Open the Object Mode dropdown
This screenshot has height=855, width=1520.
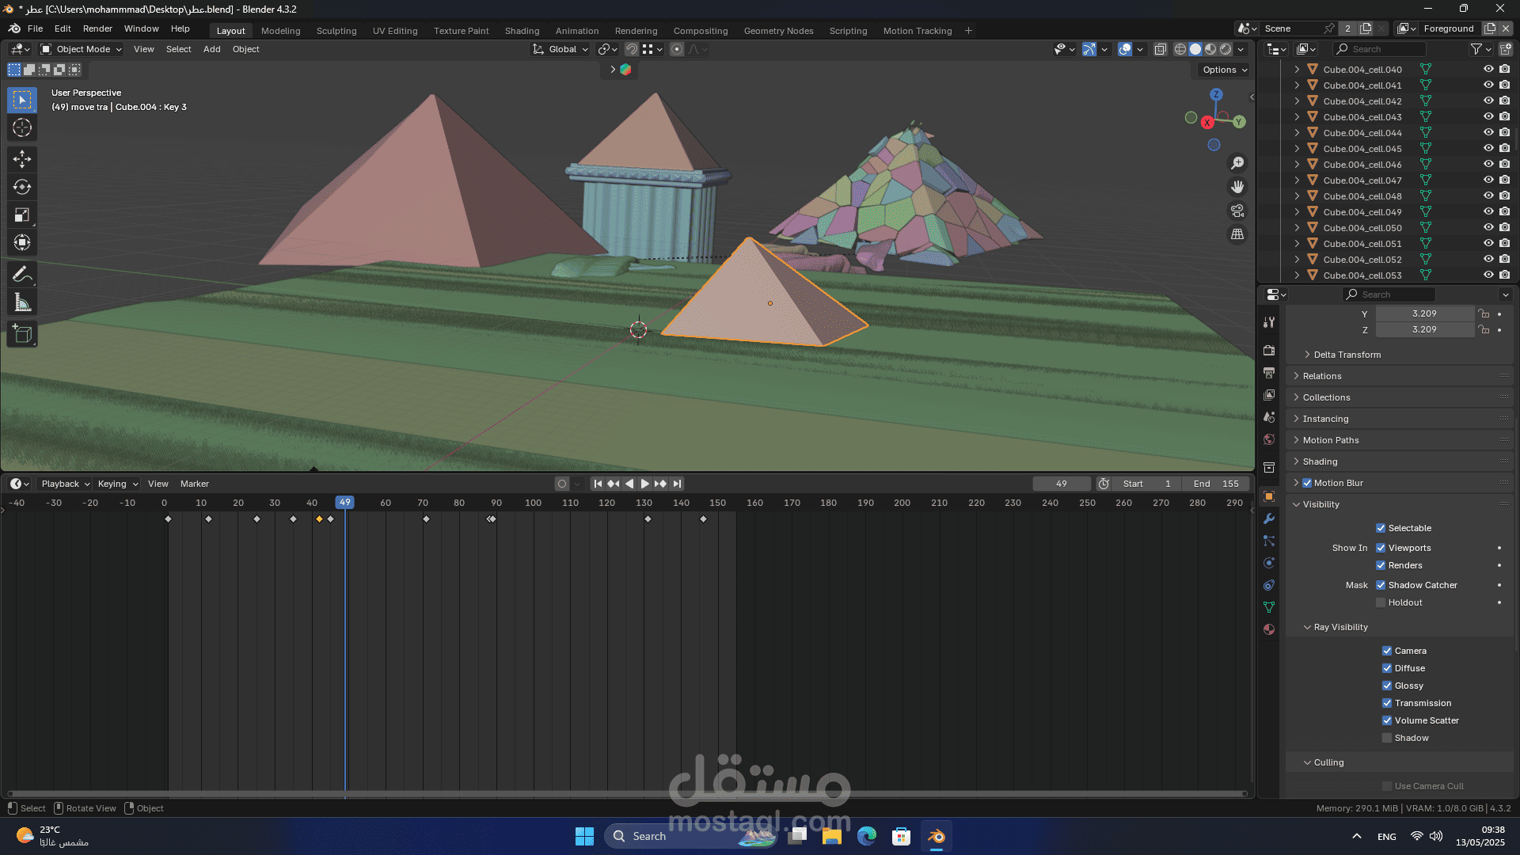(81, 49)
